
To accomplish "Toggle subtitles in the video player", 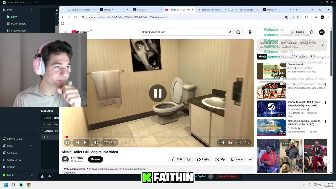I will point(222,142).
